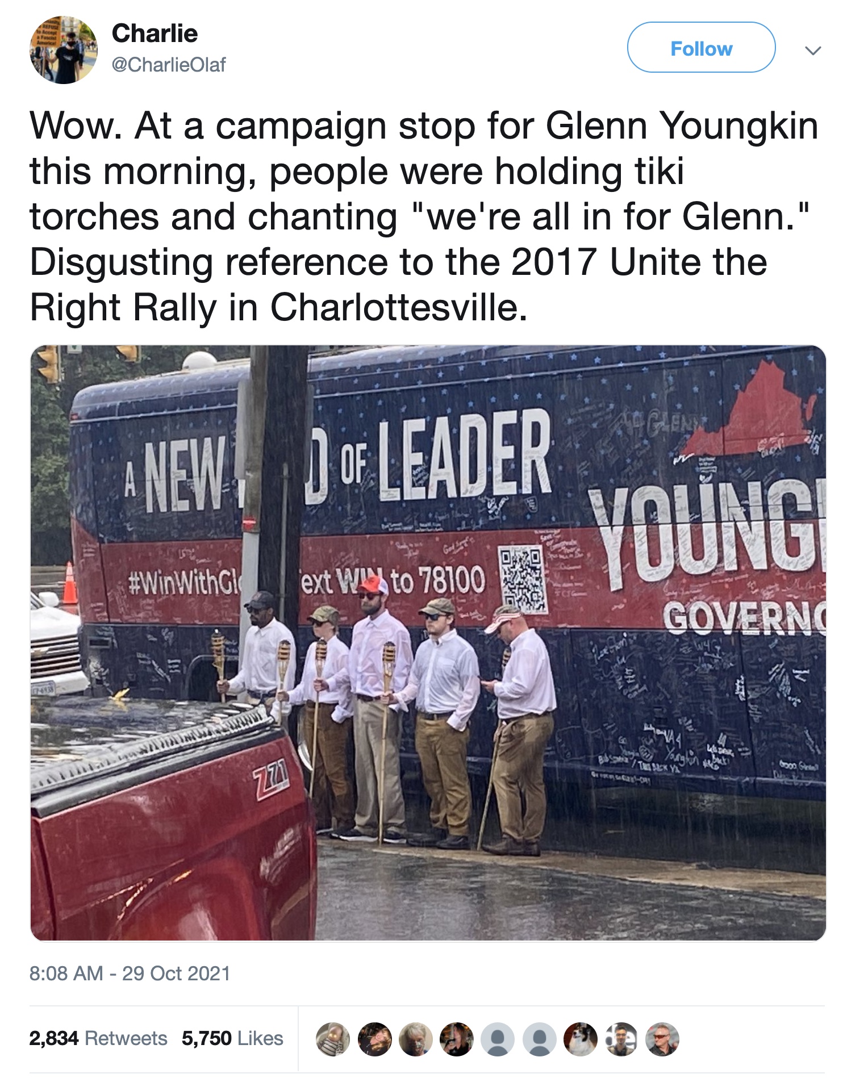Open the attached campaign bus photo
The image size is (868, 1078).
click(428, 643)
